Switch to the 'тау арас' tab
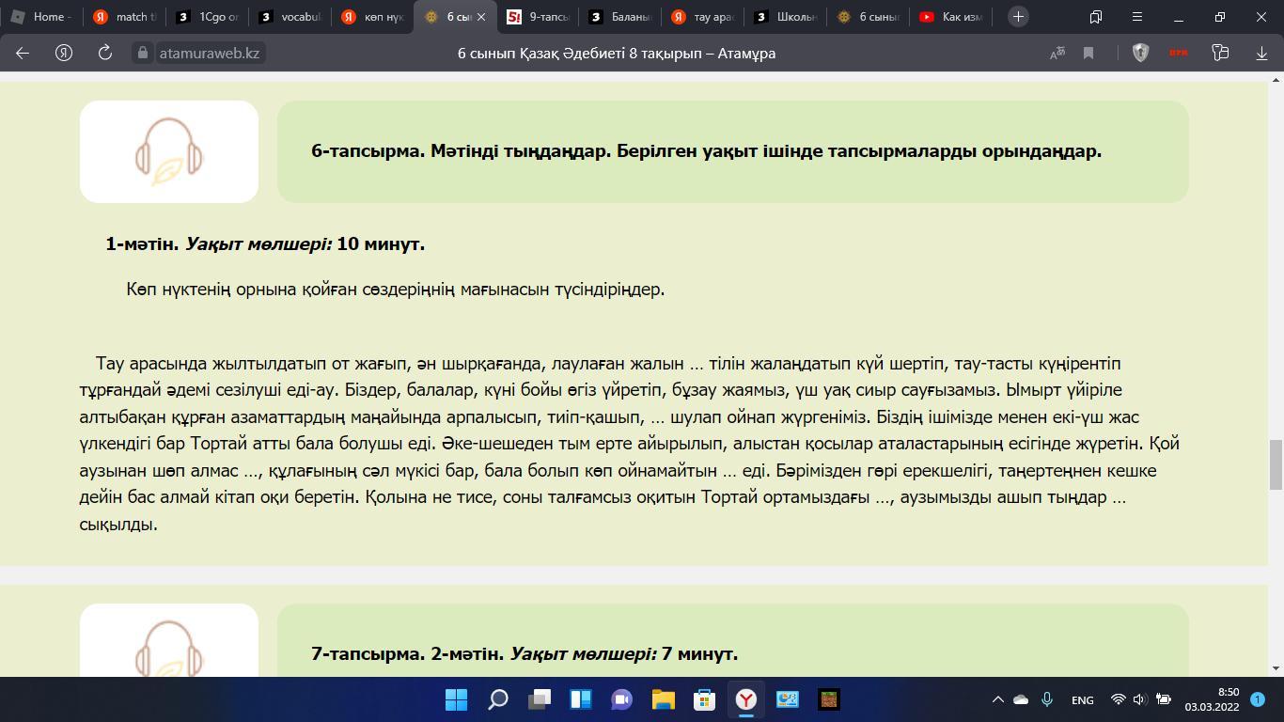The image size is (1284, 722). [703, 17]
